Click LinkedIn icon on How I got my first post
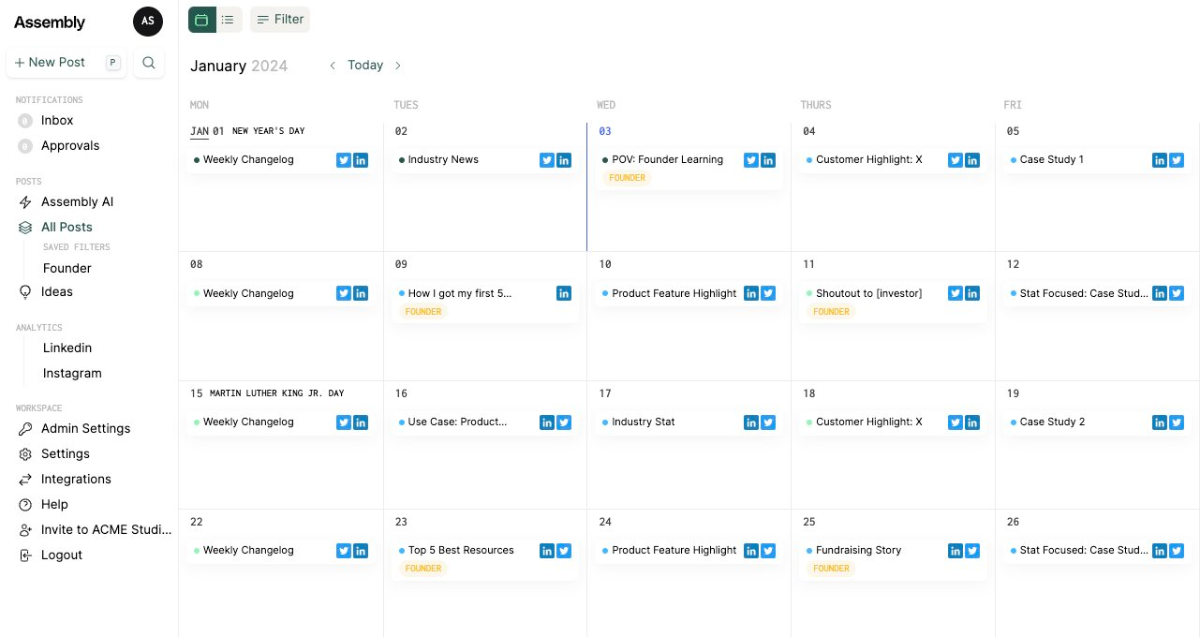 click(x=564, y=294)
